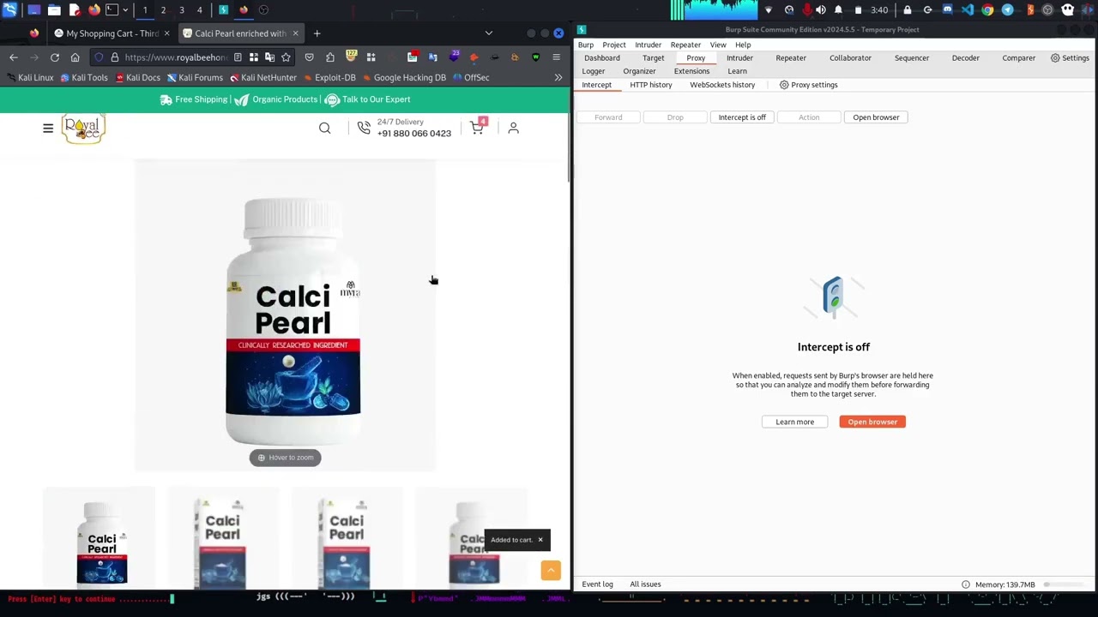The image size is (1098, 617).
Task: Open Firefox hamburger menu
Action: (556, 57)
